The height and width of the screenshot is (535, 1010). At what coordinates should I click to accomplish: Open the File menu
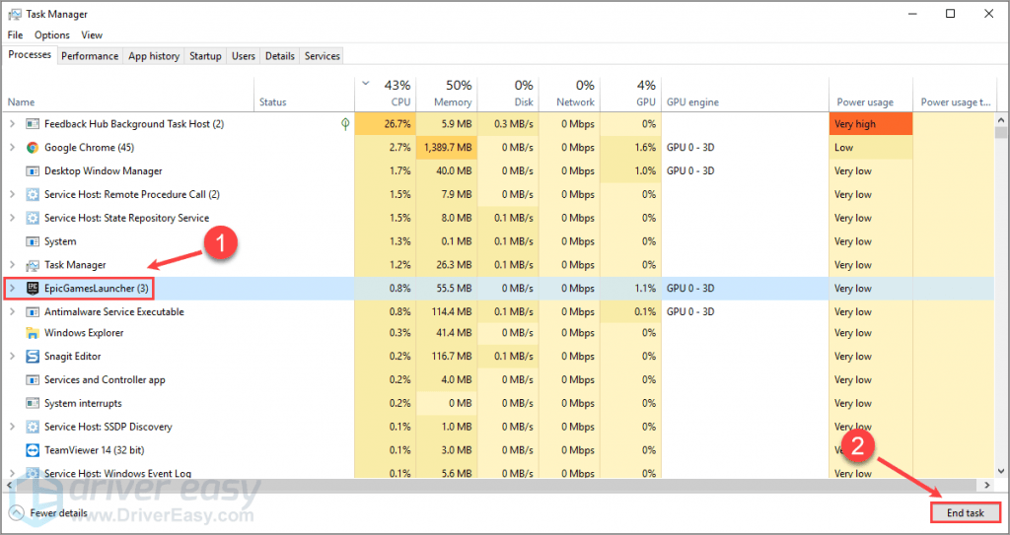click(x=15, y=34)
